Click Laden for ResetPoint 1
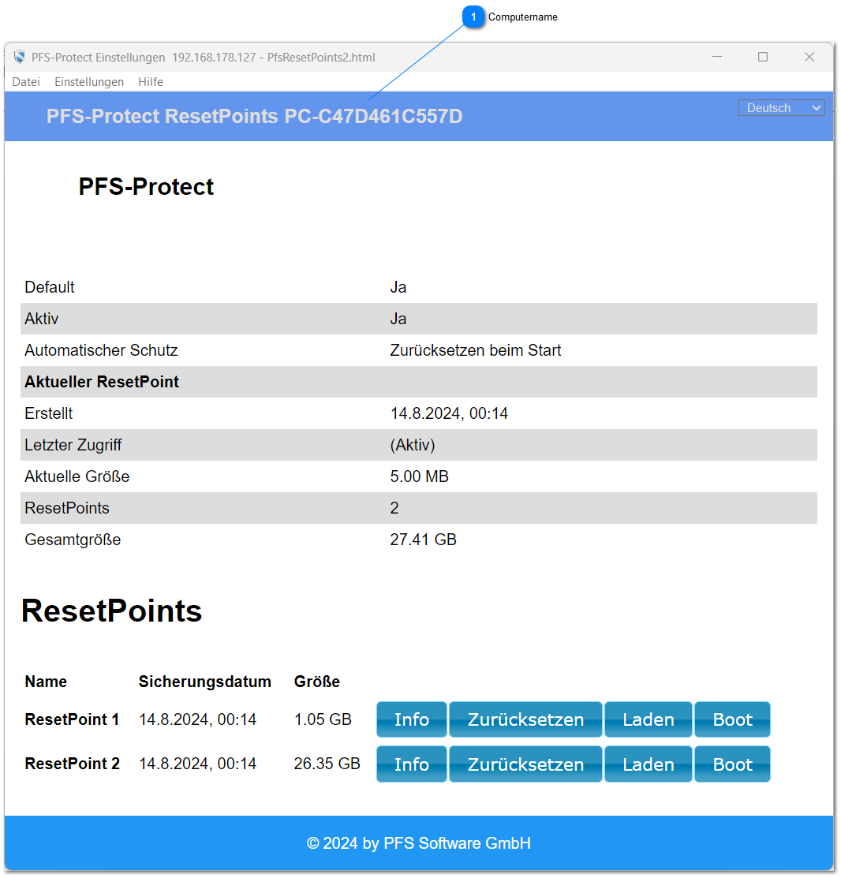 tap(649, 719)
